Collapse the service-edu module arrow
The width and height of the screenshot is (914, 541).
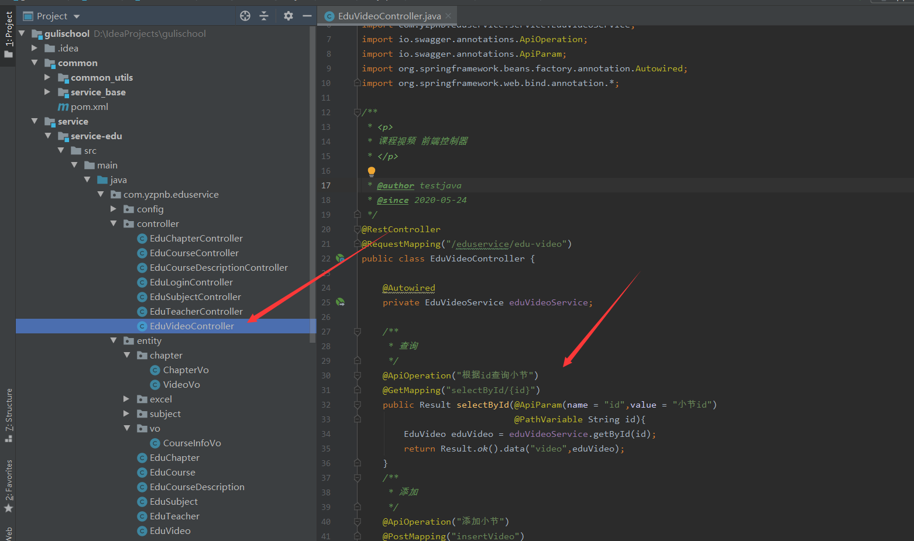tap(48, 136)
